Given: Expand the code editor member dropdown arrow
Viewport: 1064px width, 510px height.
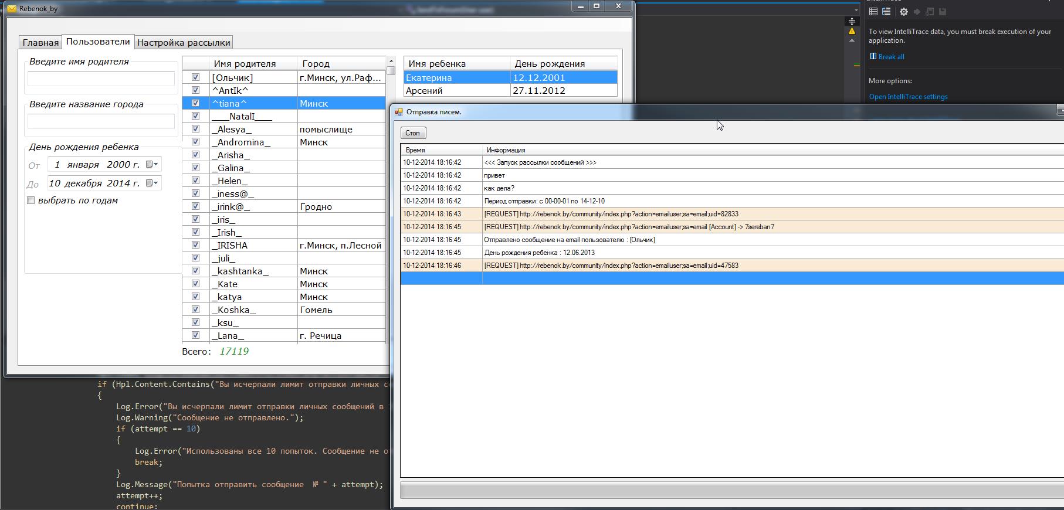Looking at the screenshot, I should (x=856, y=11).
